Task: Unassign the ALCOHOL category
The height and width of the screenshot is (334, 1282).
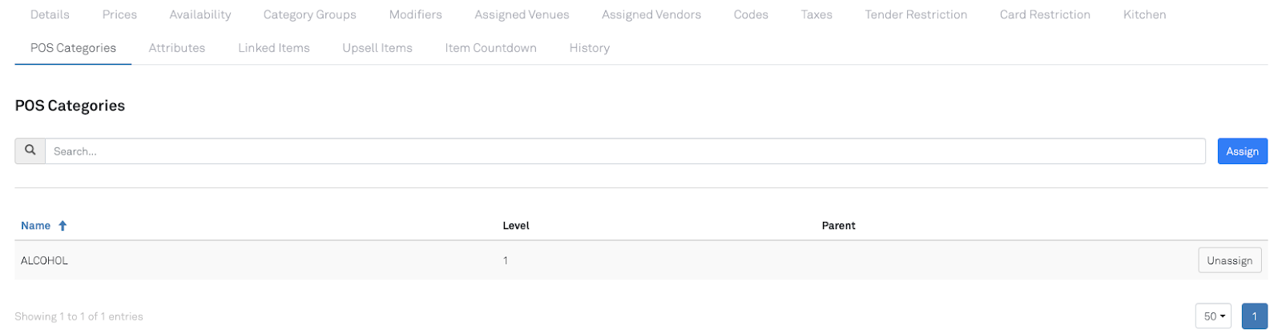Action: point(1229,260)
